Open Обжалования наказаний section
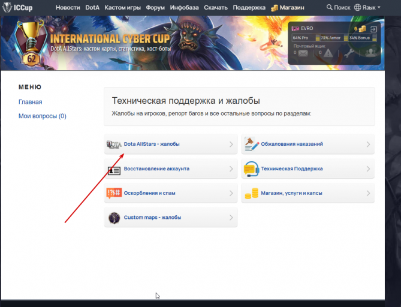 tap(308, 144)
